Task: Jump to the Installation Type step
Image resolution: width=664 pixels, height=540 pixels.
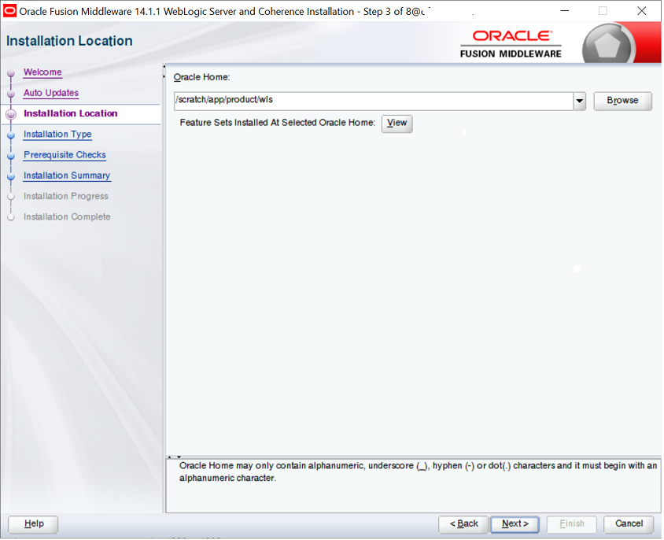Action: tap(57, 135)
